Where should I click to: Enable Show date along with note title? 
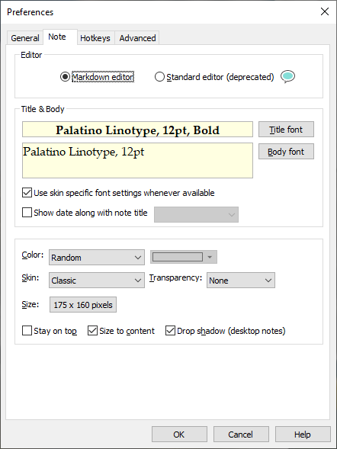27,213
